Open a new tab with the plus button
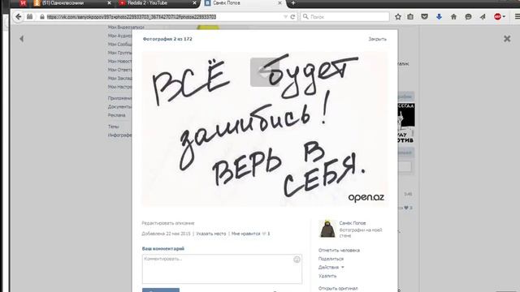Screen dimensions: 520x292 click(x=293, y=3)
